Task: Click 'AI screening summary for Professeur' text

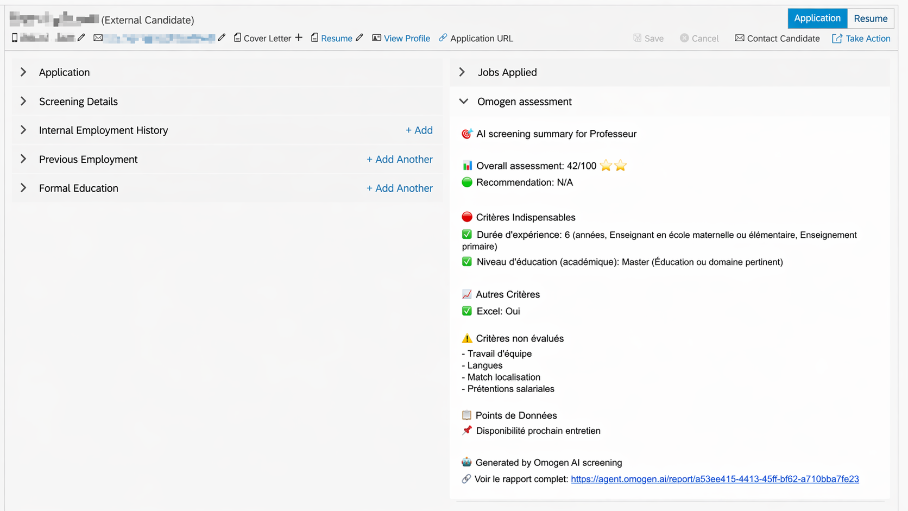Action: tap(556, 134)
